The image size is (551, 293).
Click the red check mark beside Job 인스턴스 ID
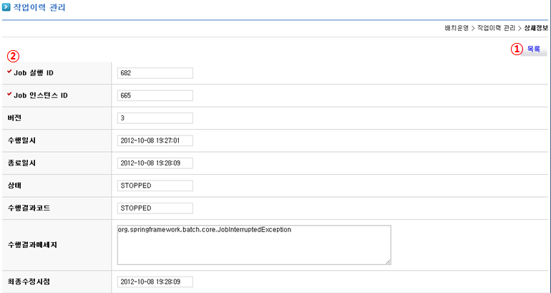point(9,95)
